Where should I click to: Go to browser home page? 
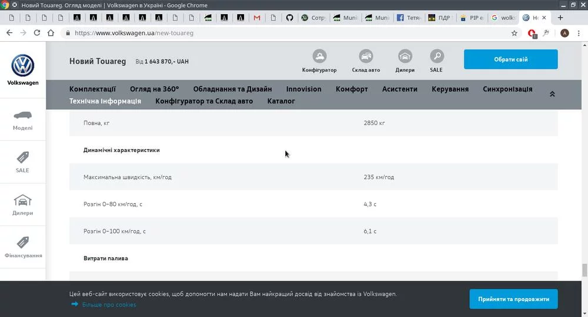[x=51, y=33]
